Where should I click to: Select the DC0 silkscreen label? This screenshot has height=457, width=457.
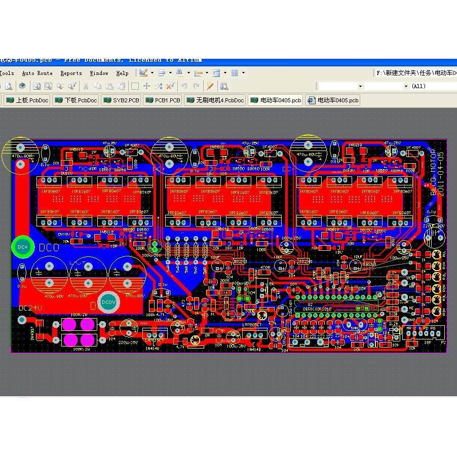click(x=49, y=247)
